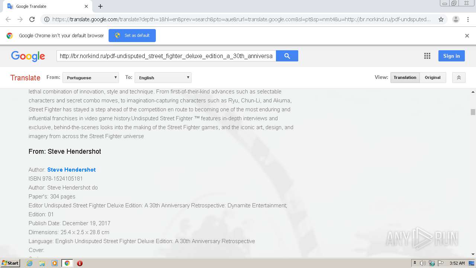476x268 pixels.
Task: Click the Google Chrome logo in notification bar
Action: coord(10,36)
